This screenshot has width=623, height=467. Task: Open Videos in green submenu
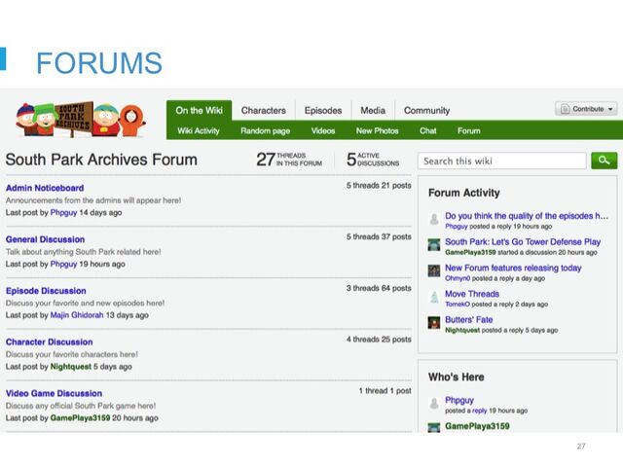click(x=323, y=130)
